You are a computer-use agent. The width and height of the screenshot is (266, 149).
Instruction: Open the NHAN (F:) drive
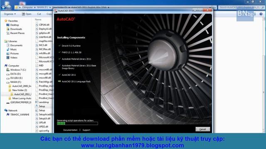(16, 82)
